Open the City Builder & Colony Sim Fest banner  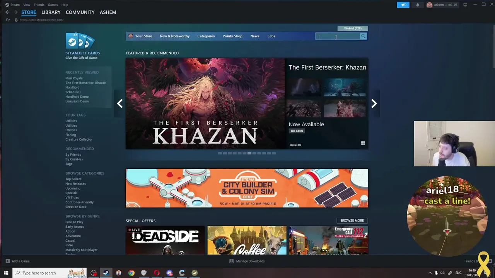tap(247, 188)
